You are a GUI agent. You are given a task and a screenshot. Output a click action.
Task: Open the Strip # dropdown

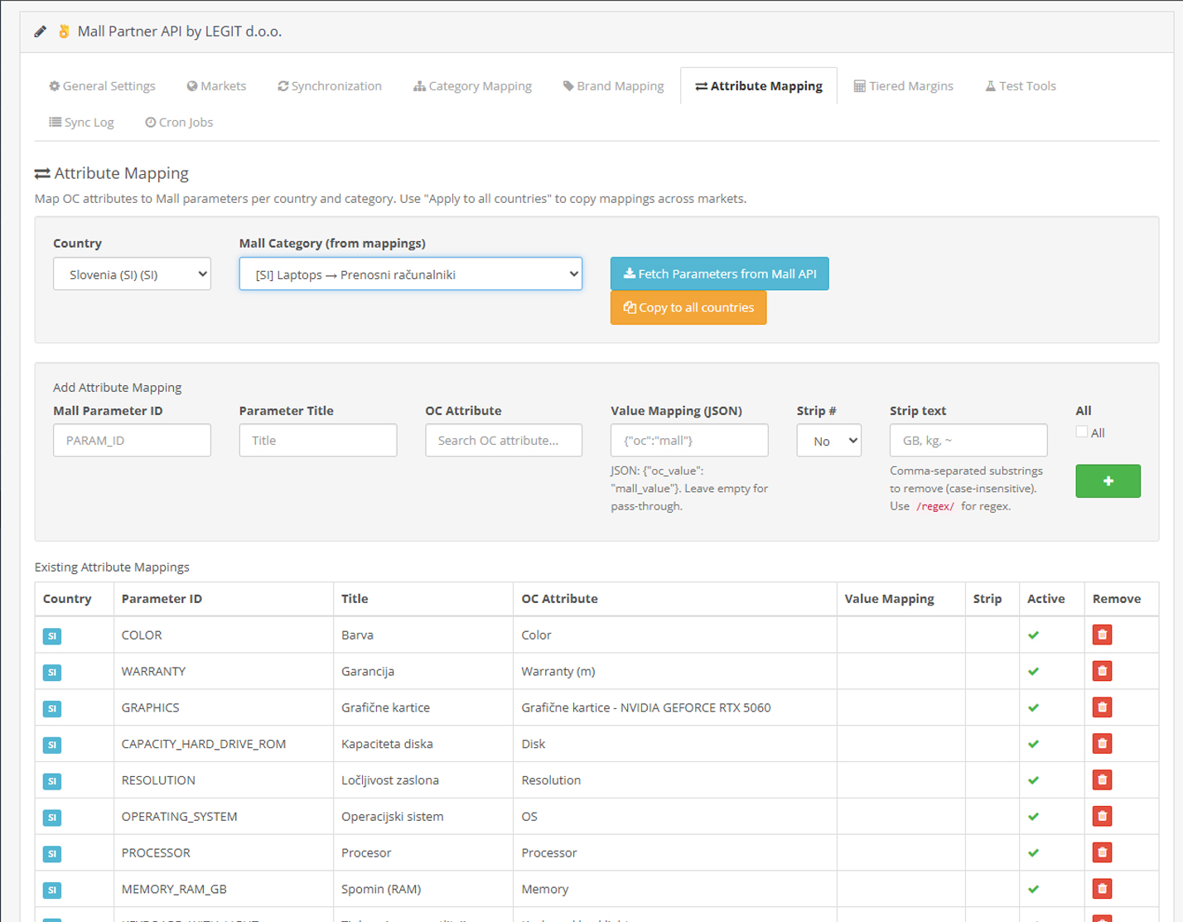tap(828, 441)
